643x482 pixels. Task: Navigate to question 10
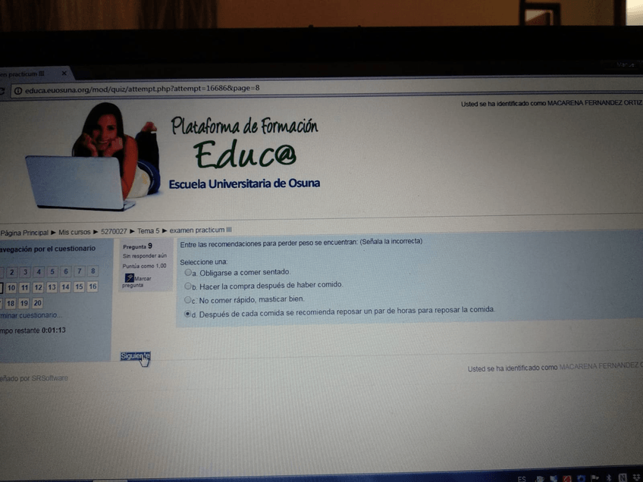(11, 288)
